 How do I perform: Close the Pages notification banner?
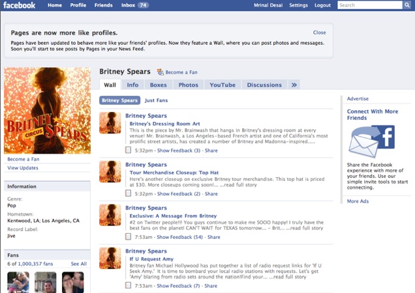point(319,32)
